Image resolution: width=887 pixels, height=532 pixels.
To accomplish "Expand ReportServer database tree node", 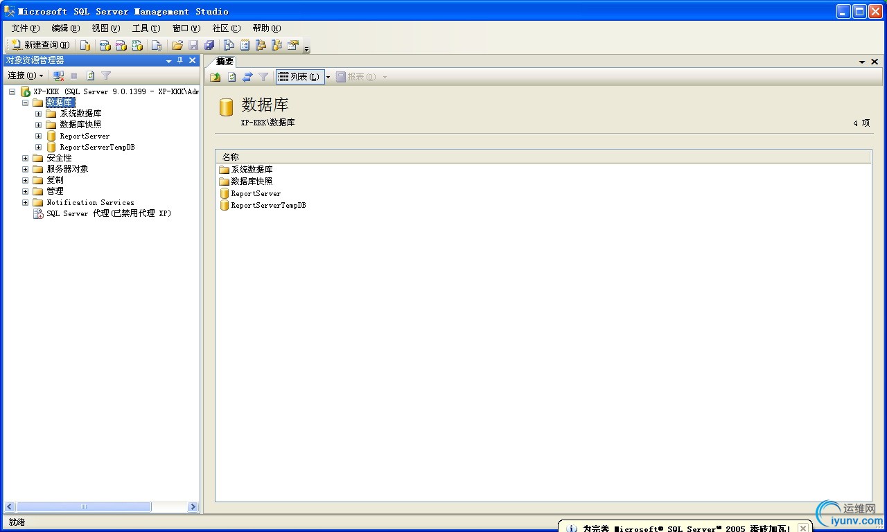I will pyautogui.click(x=39, y=136).
